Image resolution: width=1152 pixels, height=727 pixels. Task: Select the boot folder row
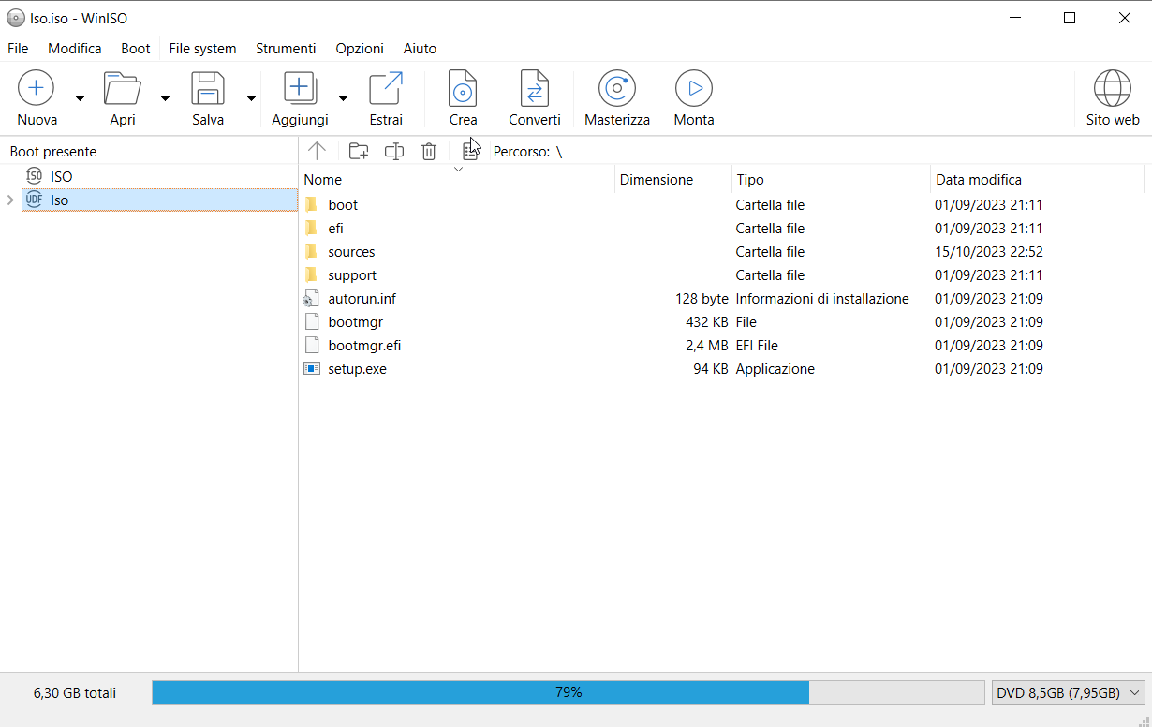point(721,204)
